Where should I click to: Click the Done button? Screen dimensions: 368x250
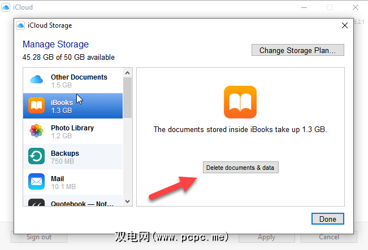tap(327, 219)
